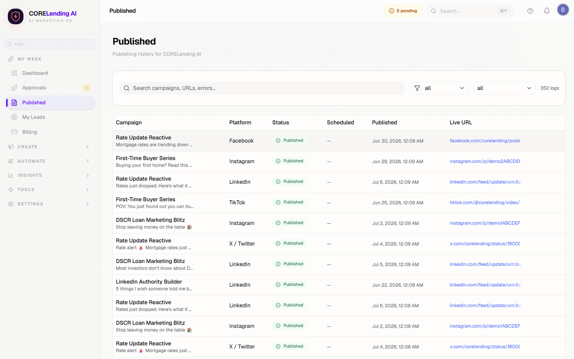Click the Billing card icon
The width and height of the screenshot is (574, 359).
click(x=14, y=132)
